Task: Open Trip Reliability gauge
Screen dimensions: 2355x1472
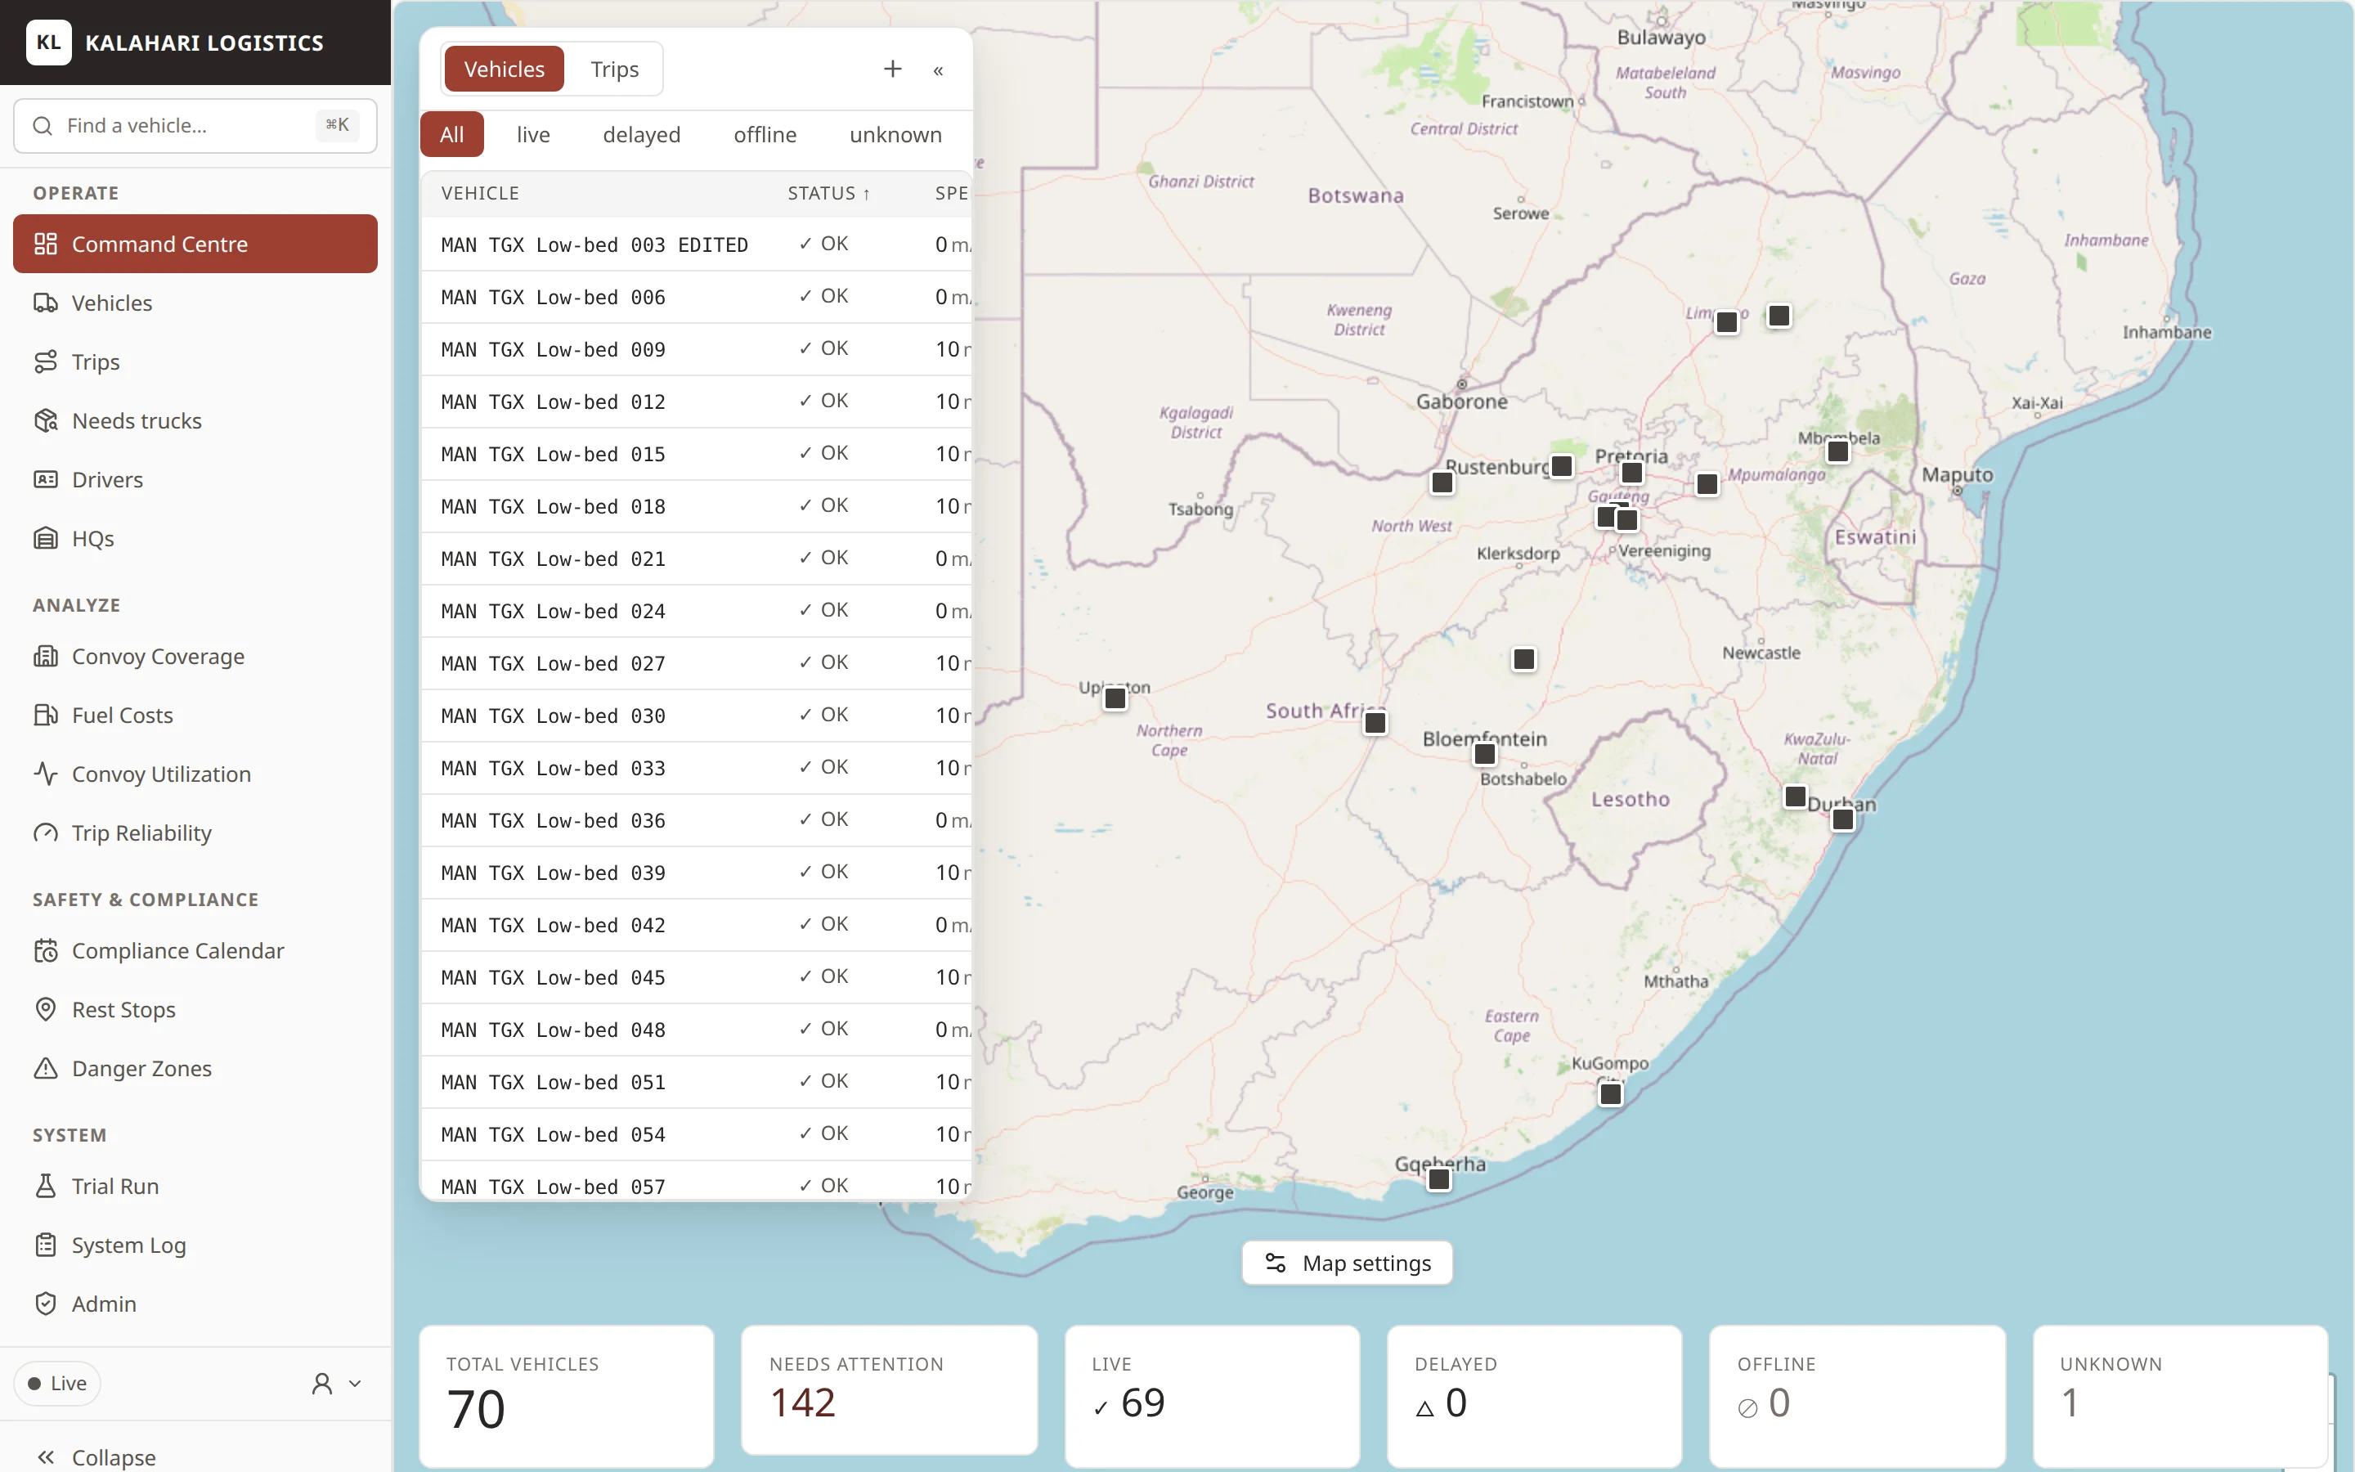Action: tap(195, 832)
